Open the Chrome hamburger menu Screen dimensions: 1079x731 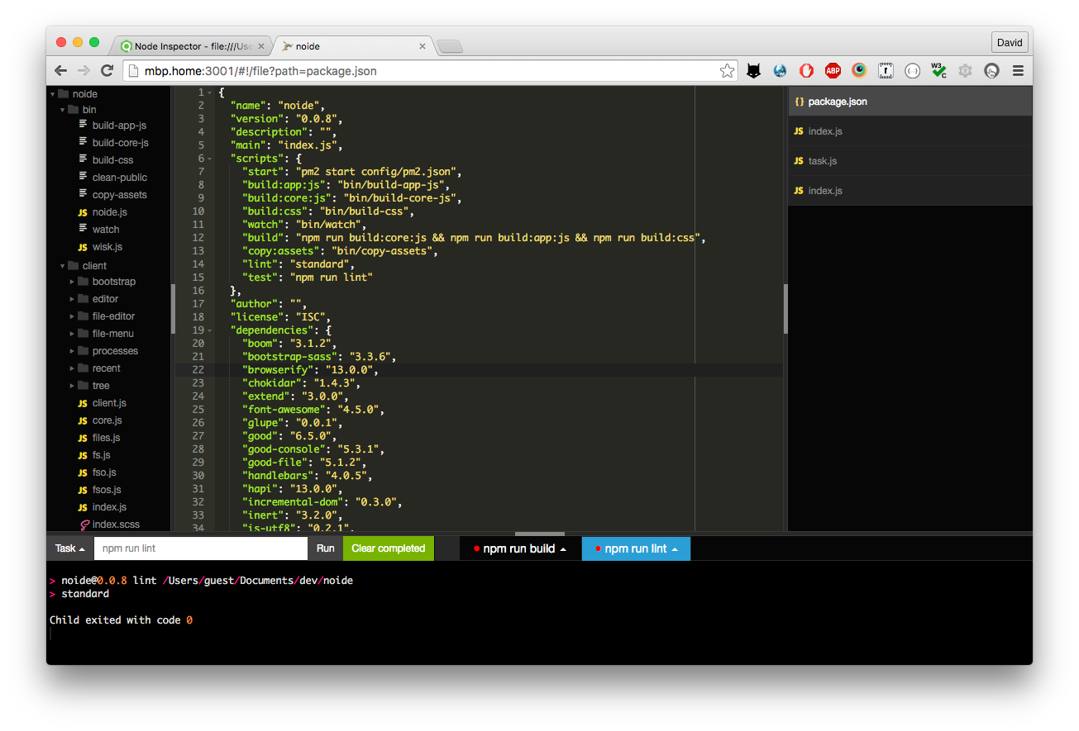(x=1018, y=71)
